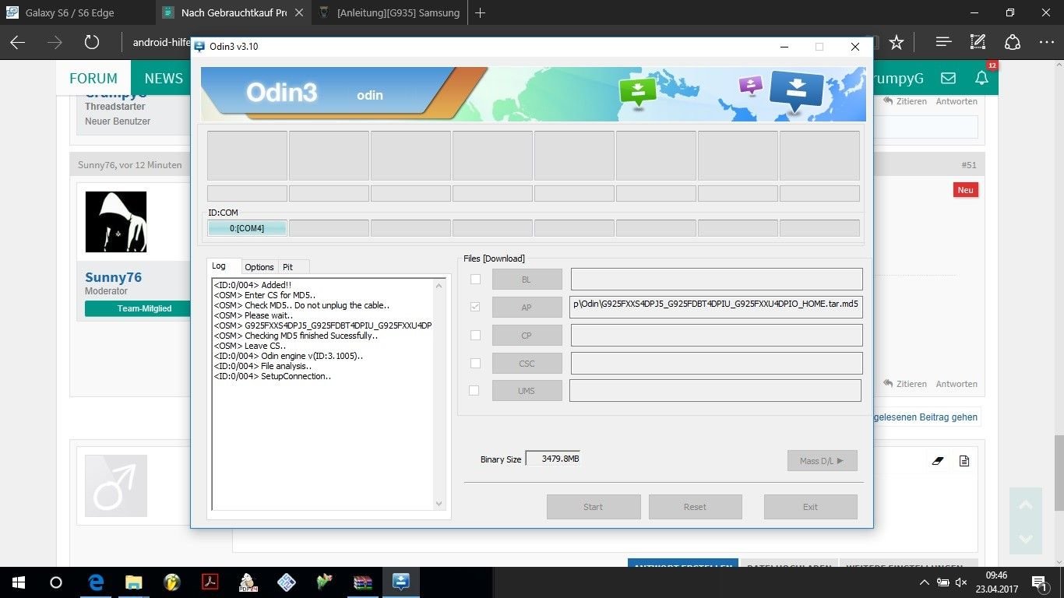Close the Nach Gebrauchtkauf browser tab
The width and height of the screenshot is (1064, 598).
pos(298,12)
